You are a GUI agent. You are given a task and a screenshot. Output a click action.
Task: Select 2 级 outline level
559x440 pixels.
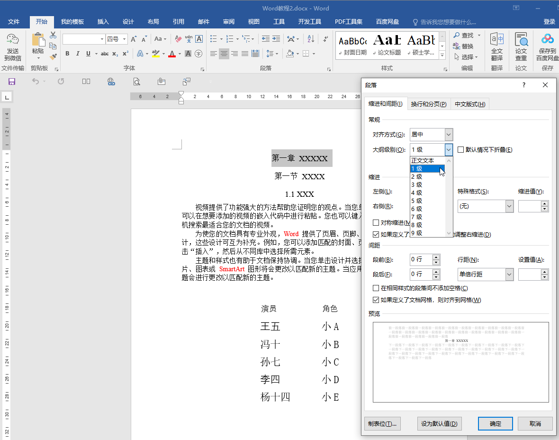[428, 177]
